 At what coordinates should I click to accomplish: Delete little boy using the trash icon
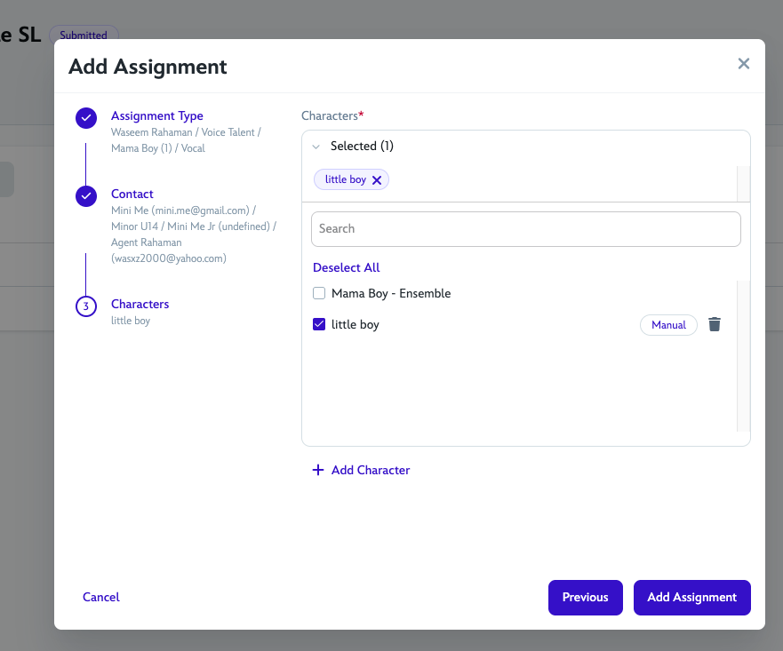pyautogui.click(x=714, y=324)
